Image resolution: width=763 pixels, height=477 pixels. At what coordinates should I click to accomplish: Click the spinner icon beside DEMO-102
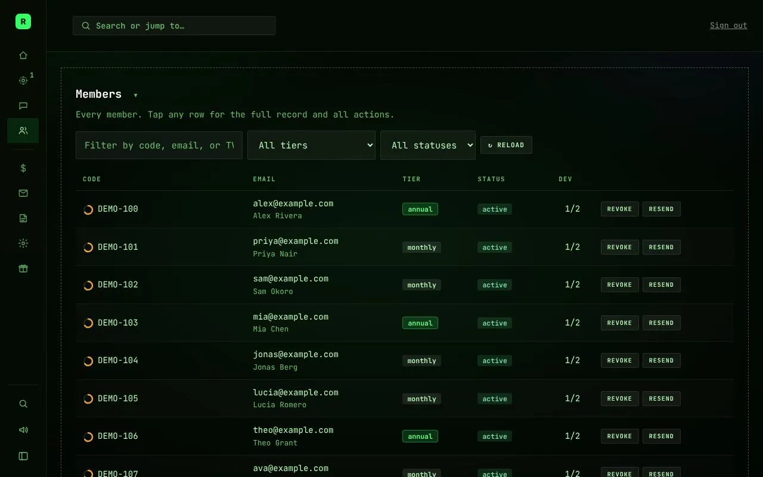[x=88, y=285]
